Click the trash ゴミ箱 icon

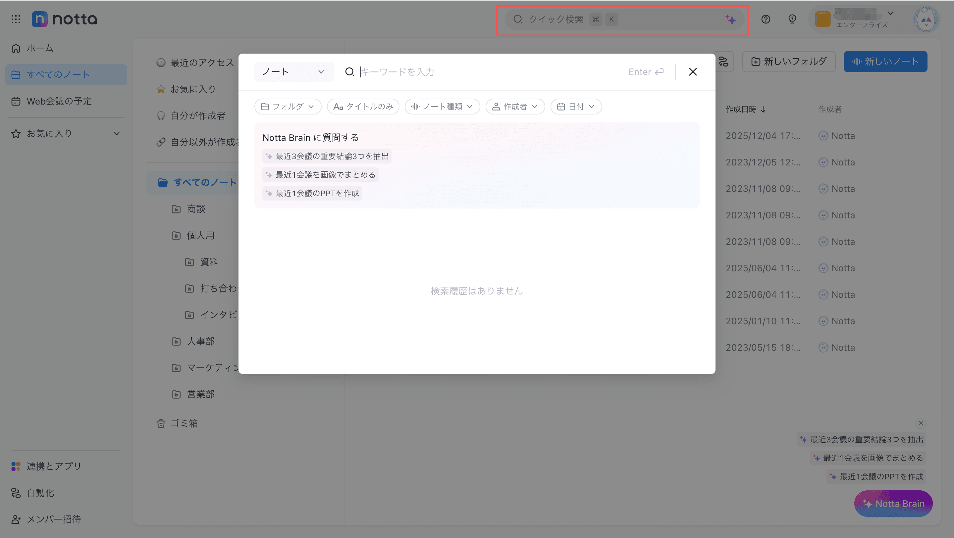tap(161, 423)
